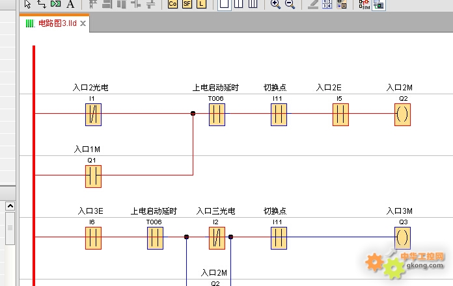The width and height of the screenshot is (453, 286).
Task: Open the page layout icon
Action: pos(327,4)
